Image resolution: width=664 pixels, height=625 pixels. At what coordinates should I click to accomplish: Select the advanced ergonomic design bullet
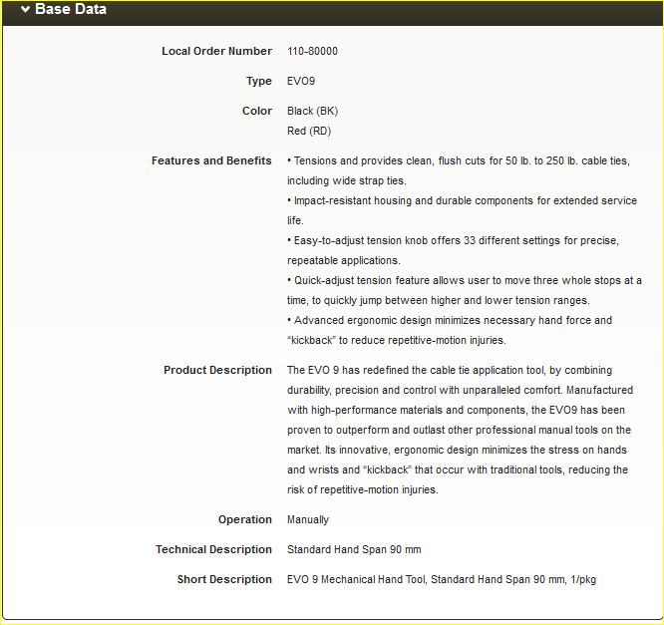tap(451, 330)
